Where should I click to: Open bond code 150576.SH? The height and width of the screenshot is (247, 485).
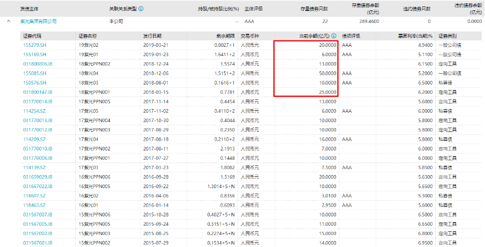tap(34, 83)
